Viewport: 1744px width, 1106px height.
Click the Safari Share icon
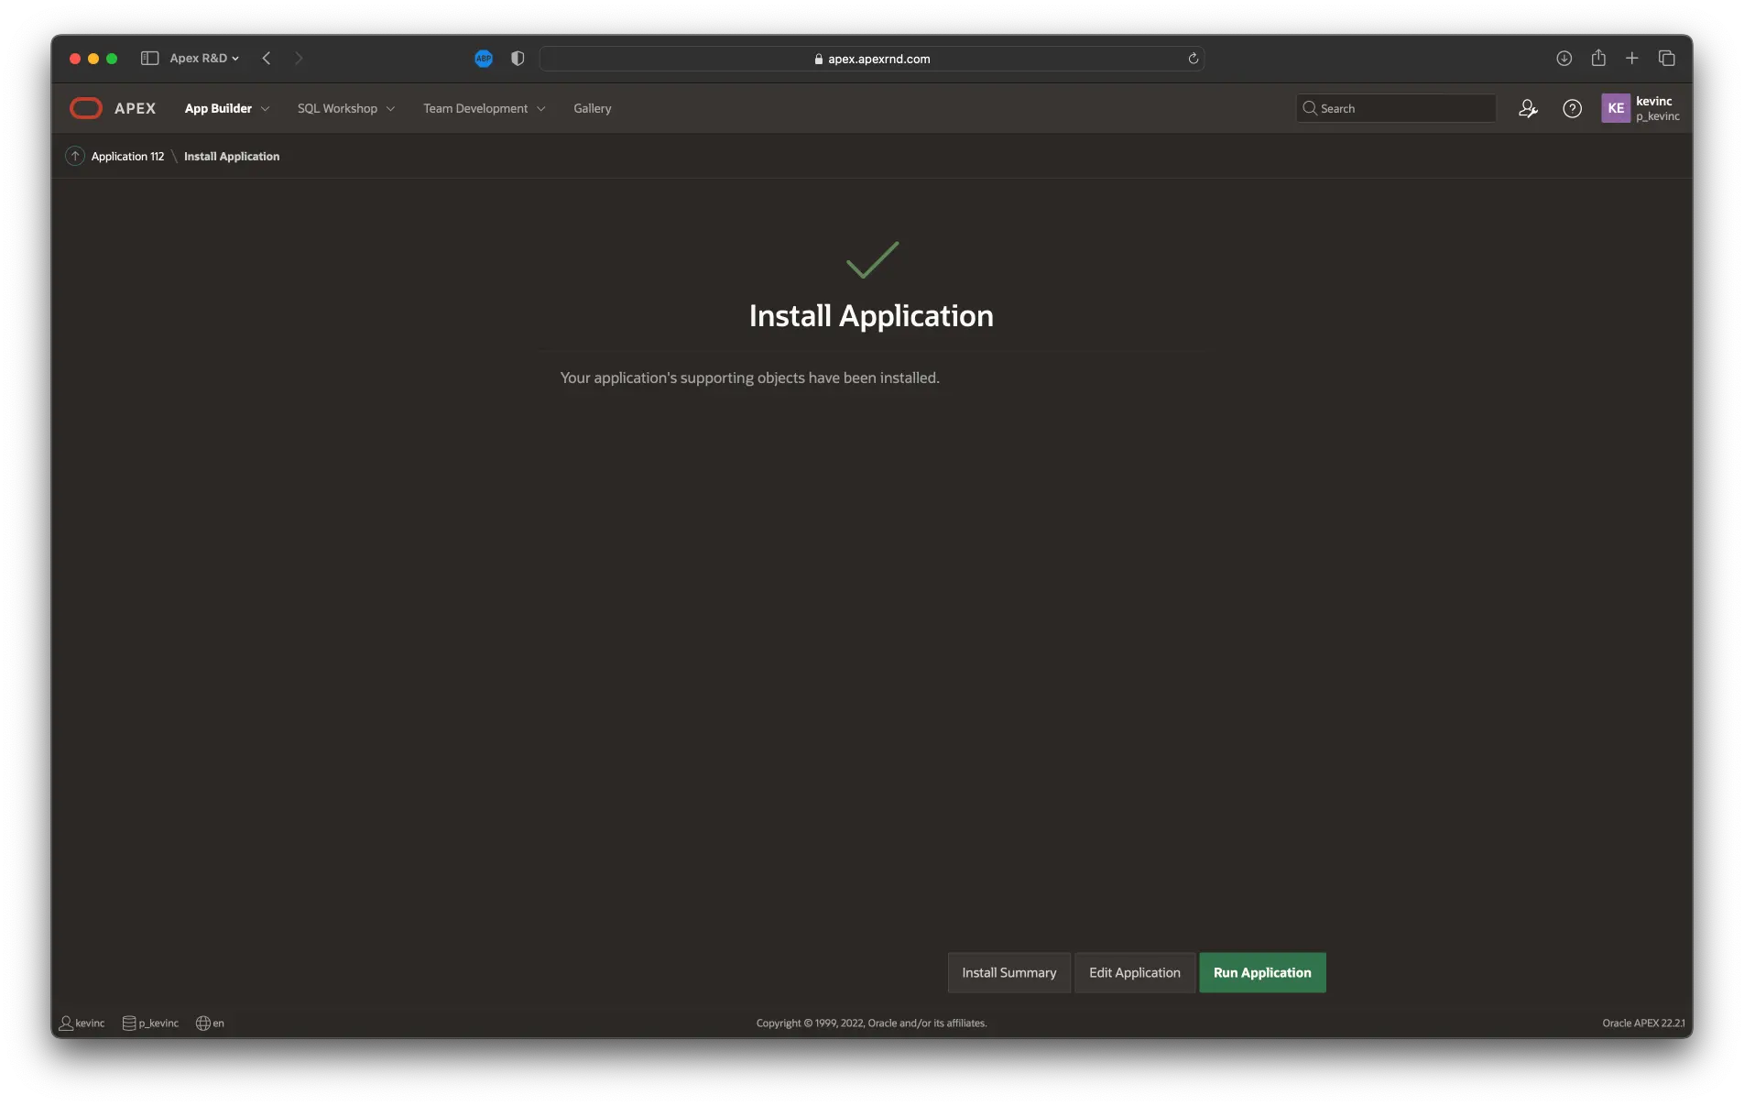(1598, 59)
